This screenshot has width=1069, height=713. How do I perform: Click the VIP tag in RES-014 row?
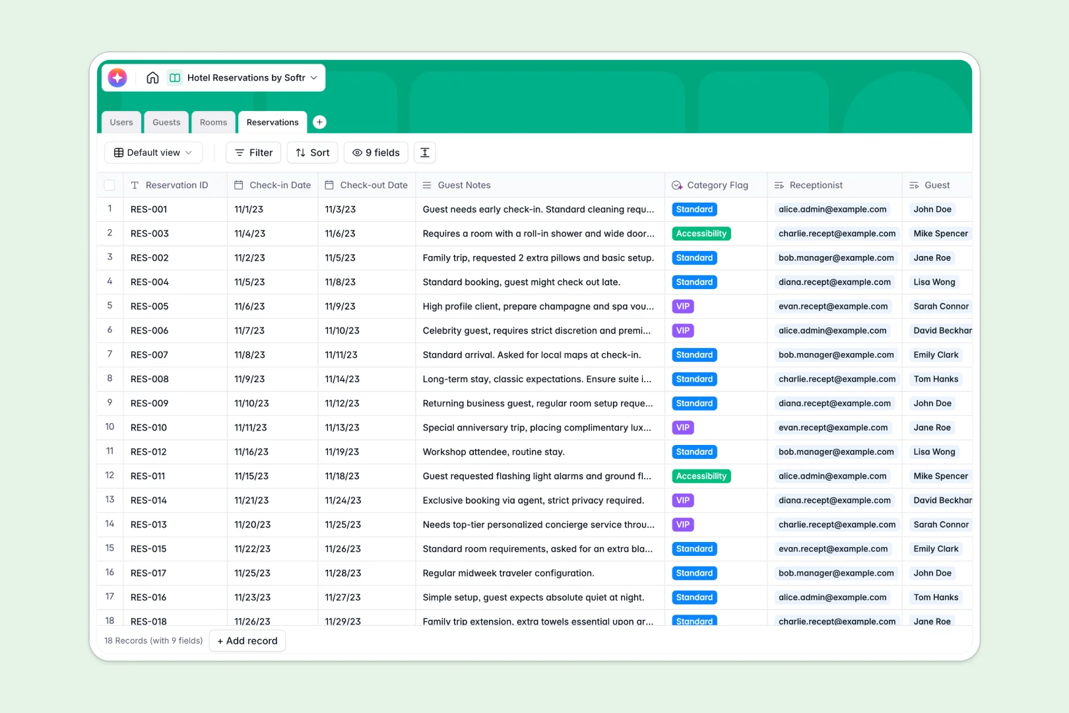(x=683, y=500)
